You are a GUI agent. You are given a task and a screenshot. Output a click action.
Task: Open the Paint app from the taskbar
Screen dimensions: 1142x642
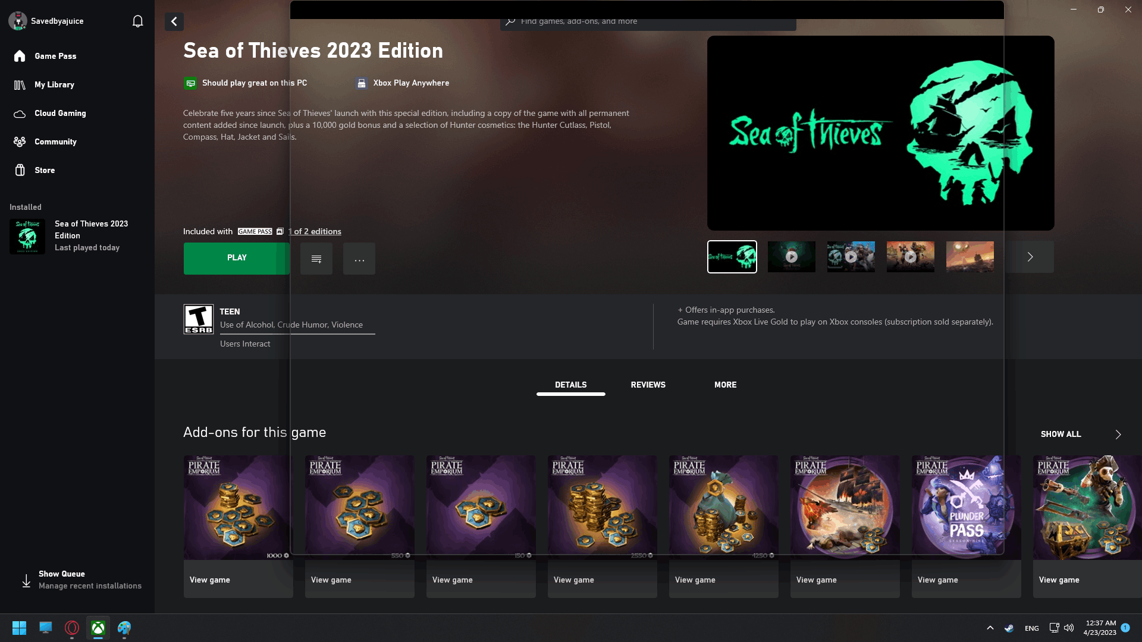[x=124, y=628]
